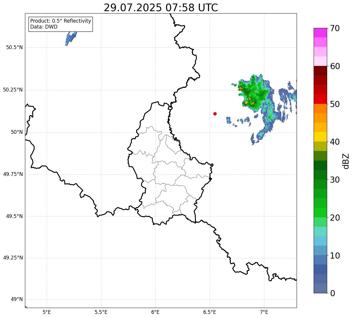353x318 pixels.
Task: Select the 49°N latitude label
Action: click(x=17, y=299)
